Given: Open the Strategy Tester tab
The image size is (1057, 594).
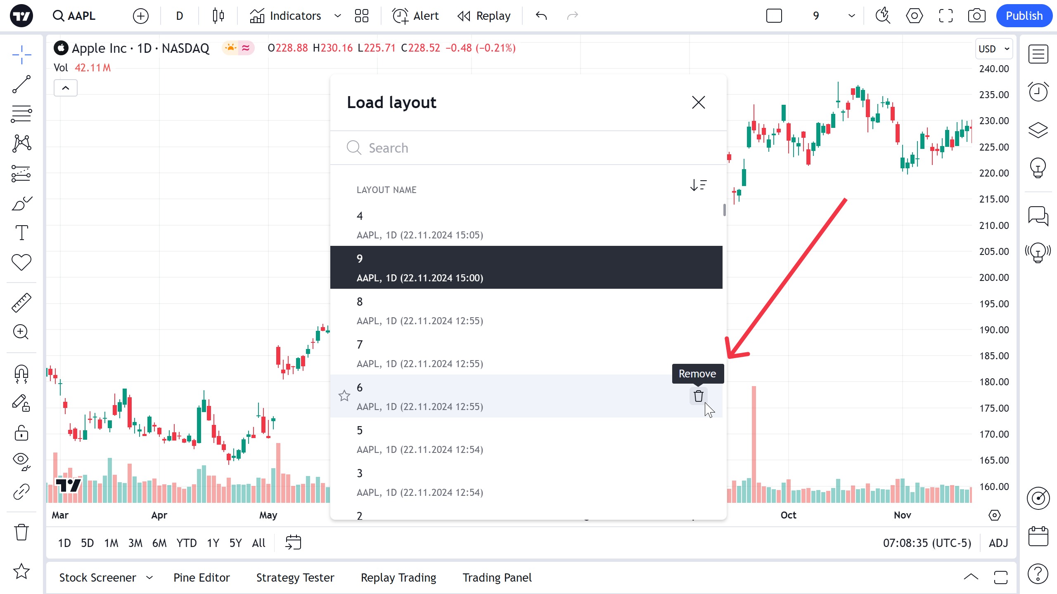Looking at the screenshot, I should [x=295, y=577].
